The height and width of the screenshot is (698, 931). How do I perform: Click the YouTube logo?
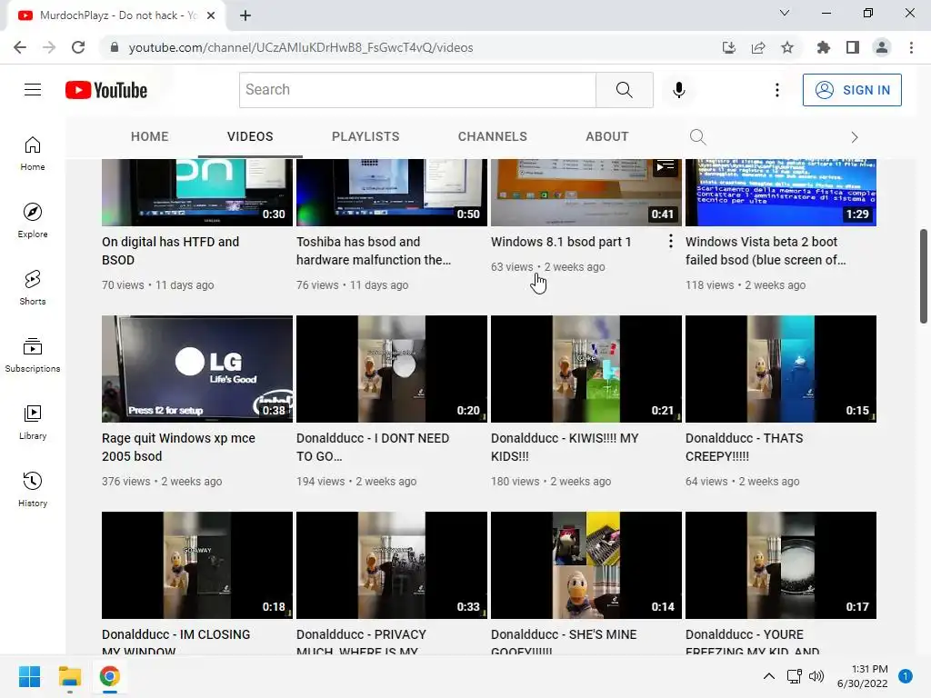tap(106, 90)
